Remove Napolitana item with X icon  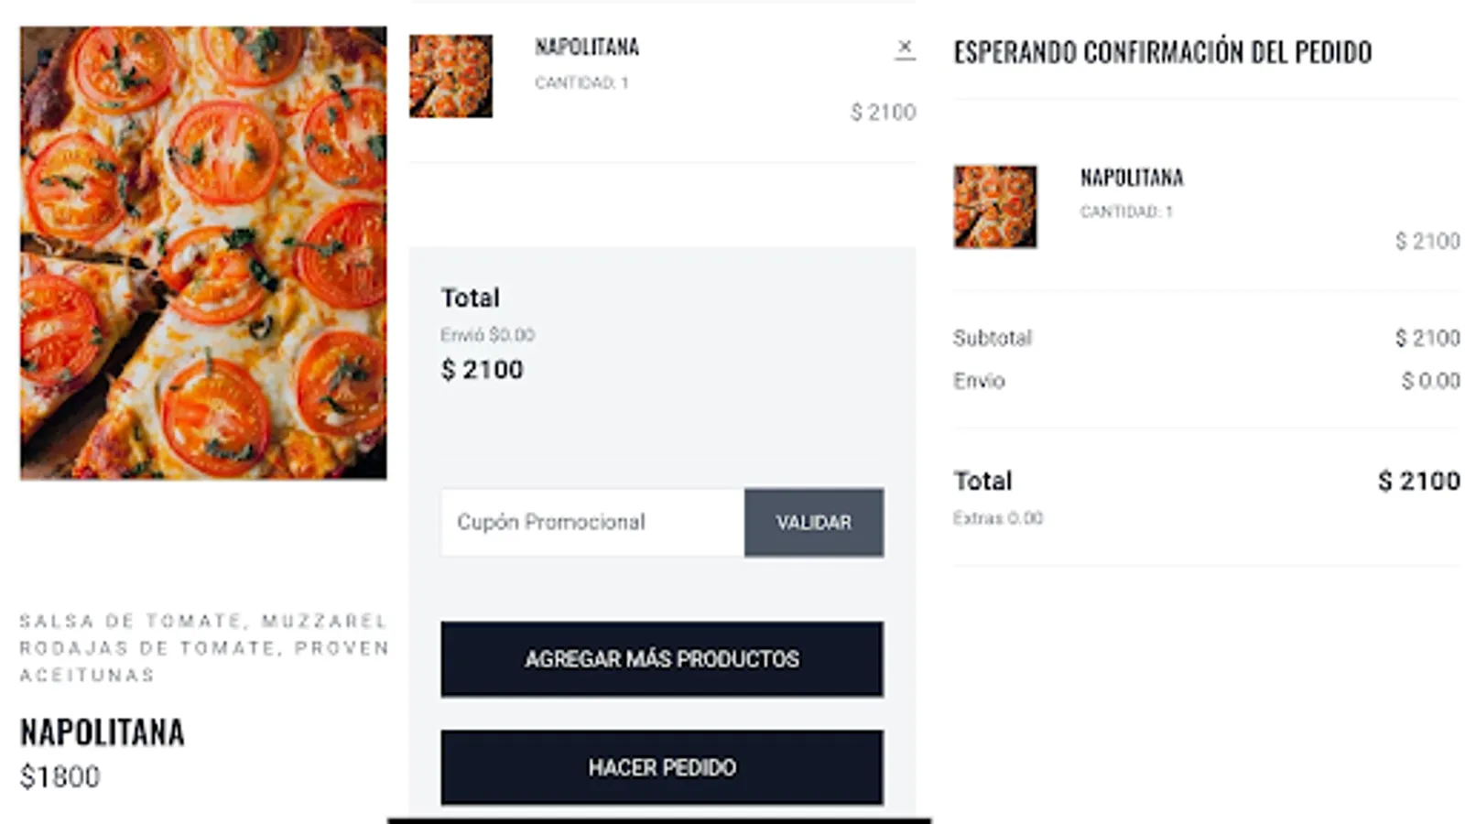click(905, 48)
